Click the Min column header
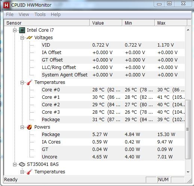The height and width of the screenshot is (186, 194). [138, 23]
